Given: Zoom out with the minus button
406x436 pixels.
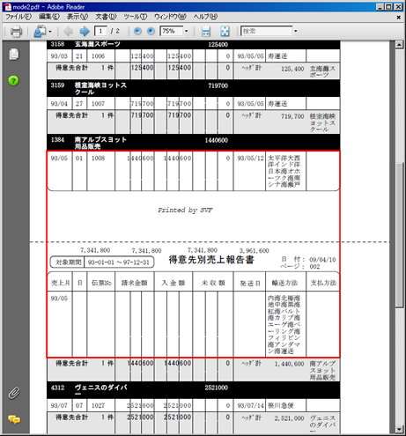Looking at the screenshot, I should [137, 31].
